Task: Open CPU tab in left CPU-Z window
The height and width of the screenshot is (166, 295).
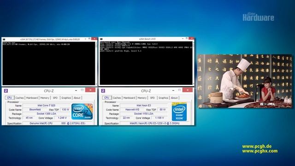Action: click(x=9, y=98)
